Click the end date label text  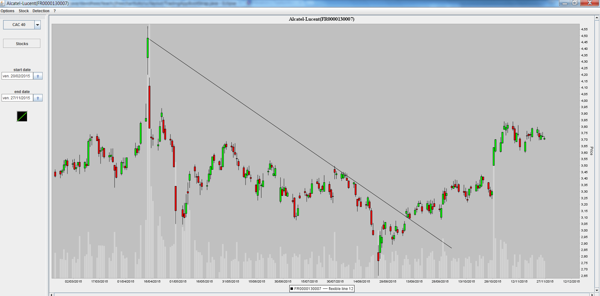(x=22, y=92)
